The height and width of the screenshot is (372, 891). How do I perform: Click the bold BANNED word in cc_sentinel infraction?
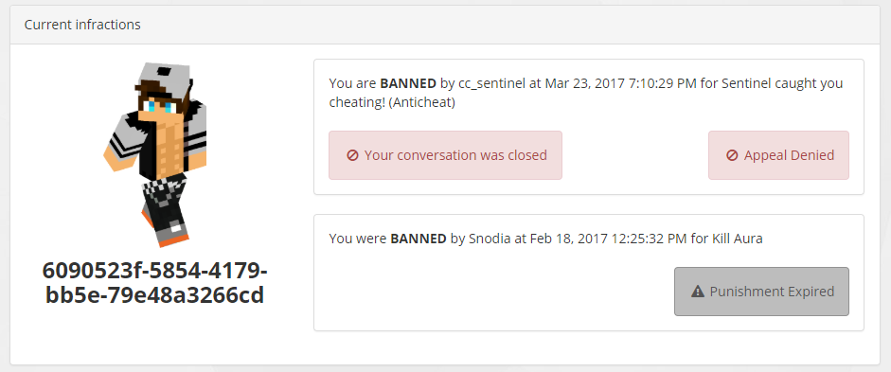[x=408, y=83]
